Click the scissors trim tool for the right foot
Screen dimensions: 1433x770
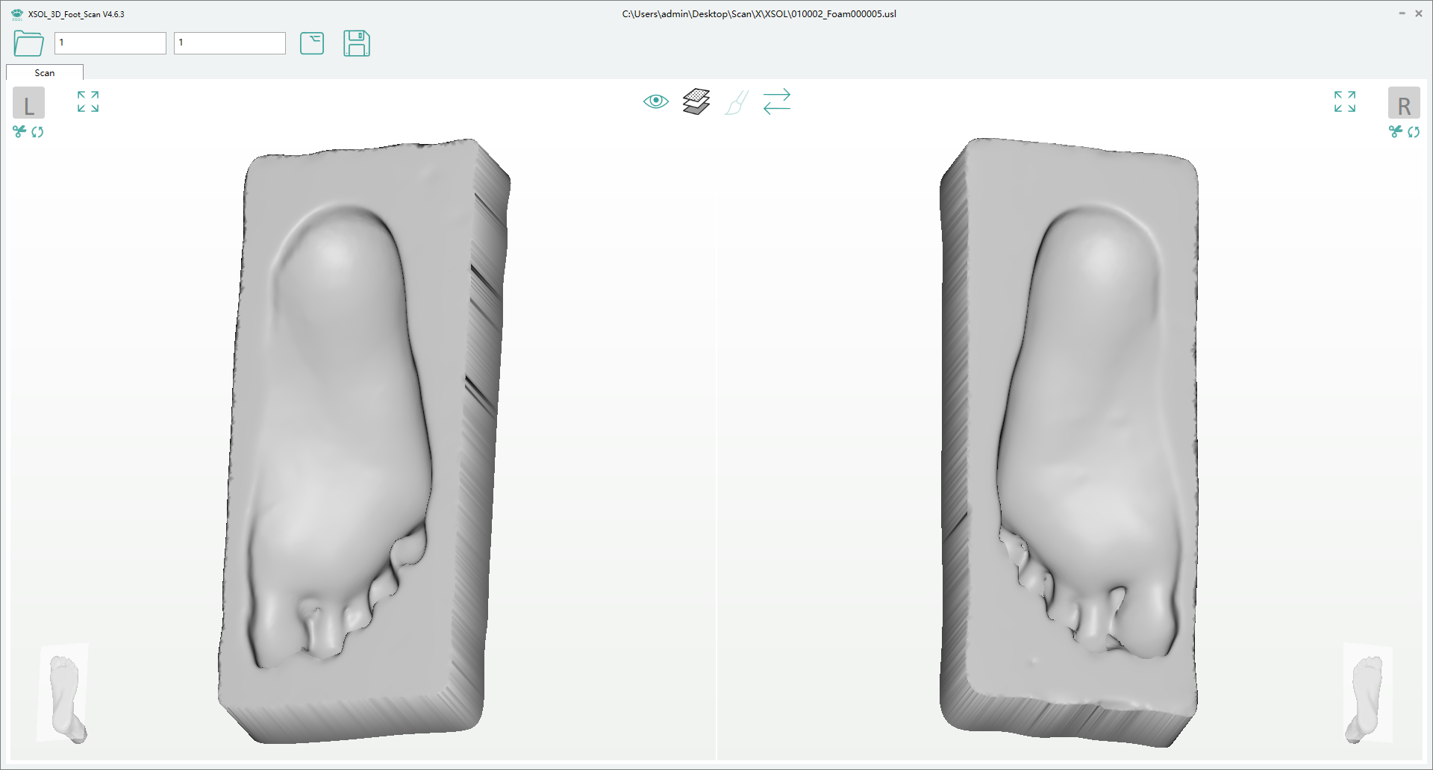click(x=1396, y=132)
